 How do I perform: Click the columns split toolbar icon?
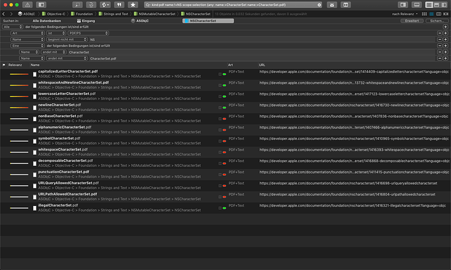346,5
